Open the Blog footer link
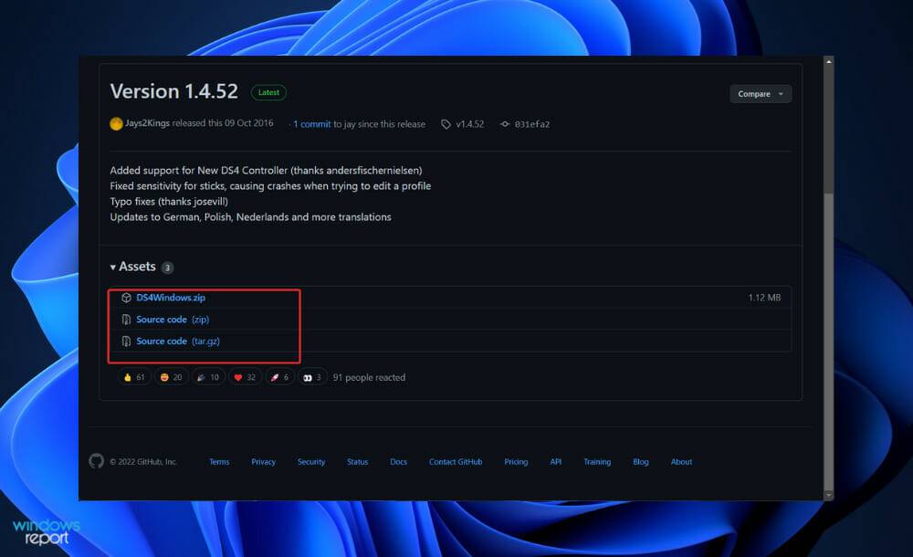Viewport: 913px width, 557px height. 641,462
